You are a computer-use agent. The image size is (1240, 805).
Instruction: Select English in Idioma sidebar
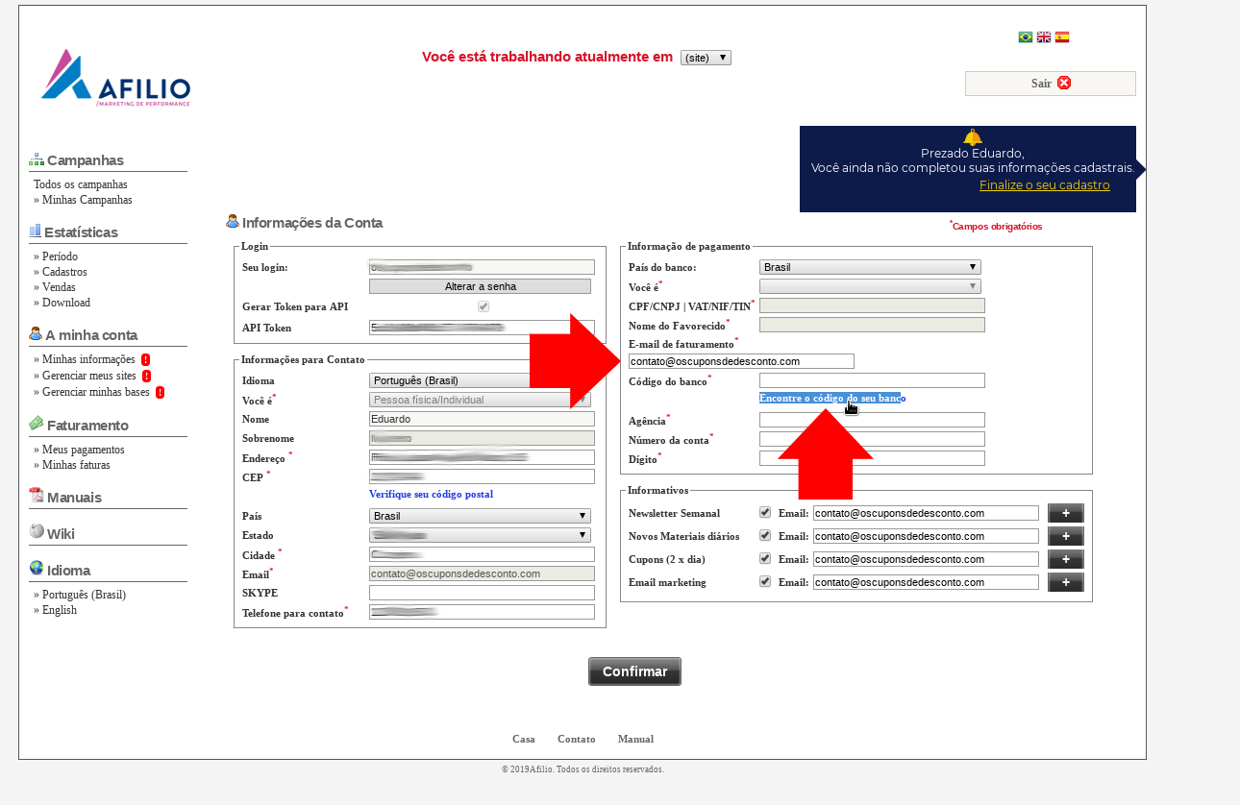[55, 610]
